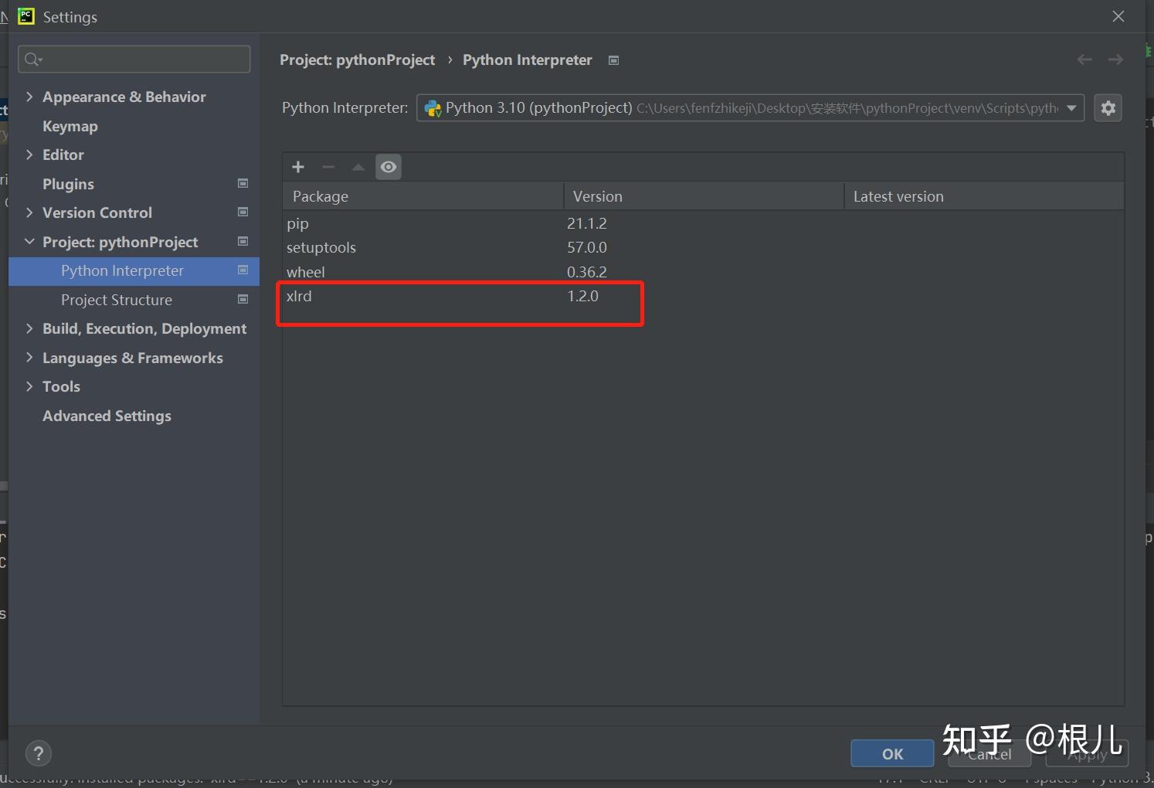Screen dimensions: 1154x788
Task: Click version 0.36.2 cell
Action: pyautogui.click(x=587, y=272)
